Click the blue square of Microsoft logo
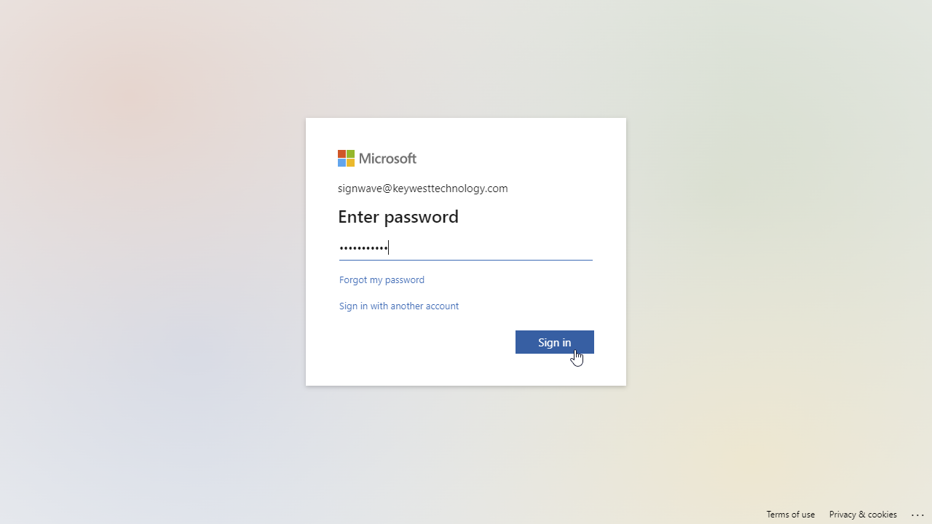The height and width of the screenshot is (524, 932). pyautogui.click(x=341, y=162)
